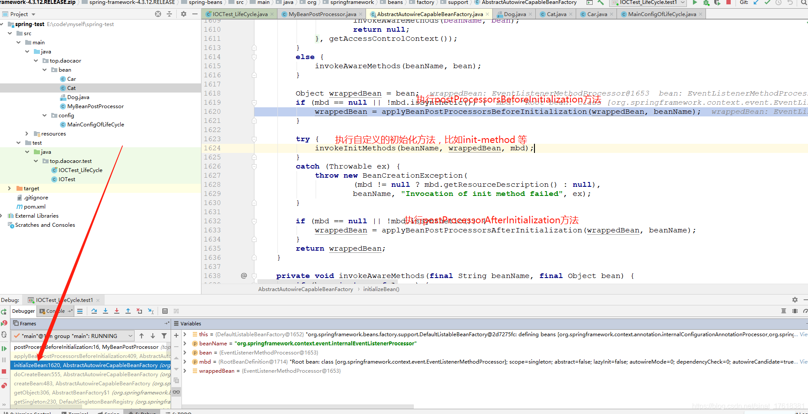Start debugging with the bug icon

pos(706,3)
